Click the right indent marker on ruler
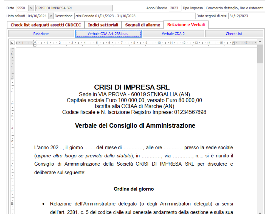273x214 pixels. (x=233, y=43)
